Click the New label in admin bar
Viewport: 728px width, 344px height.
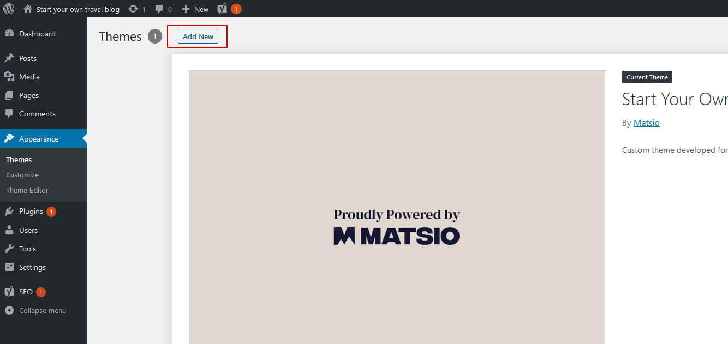tap(201, 9)
